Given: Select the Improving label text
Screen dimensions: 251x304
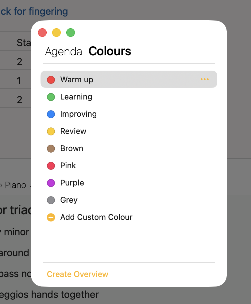Looking at the screenshot, I should point(79,114).
